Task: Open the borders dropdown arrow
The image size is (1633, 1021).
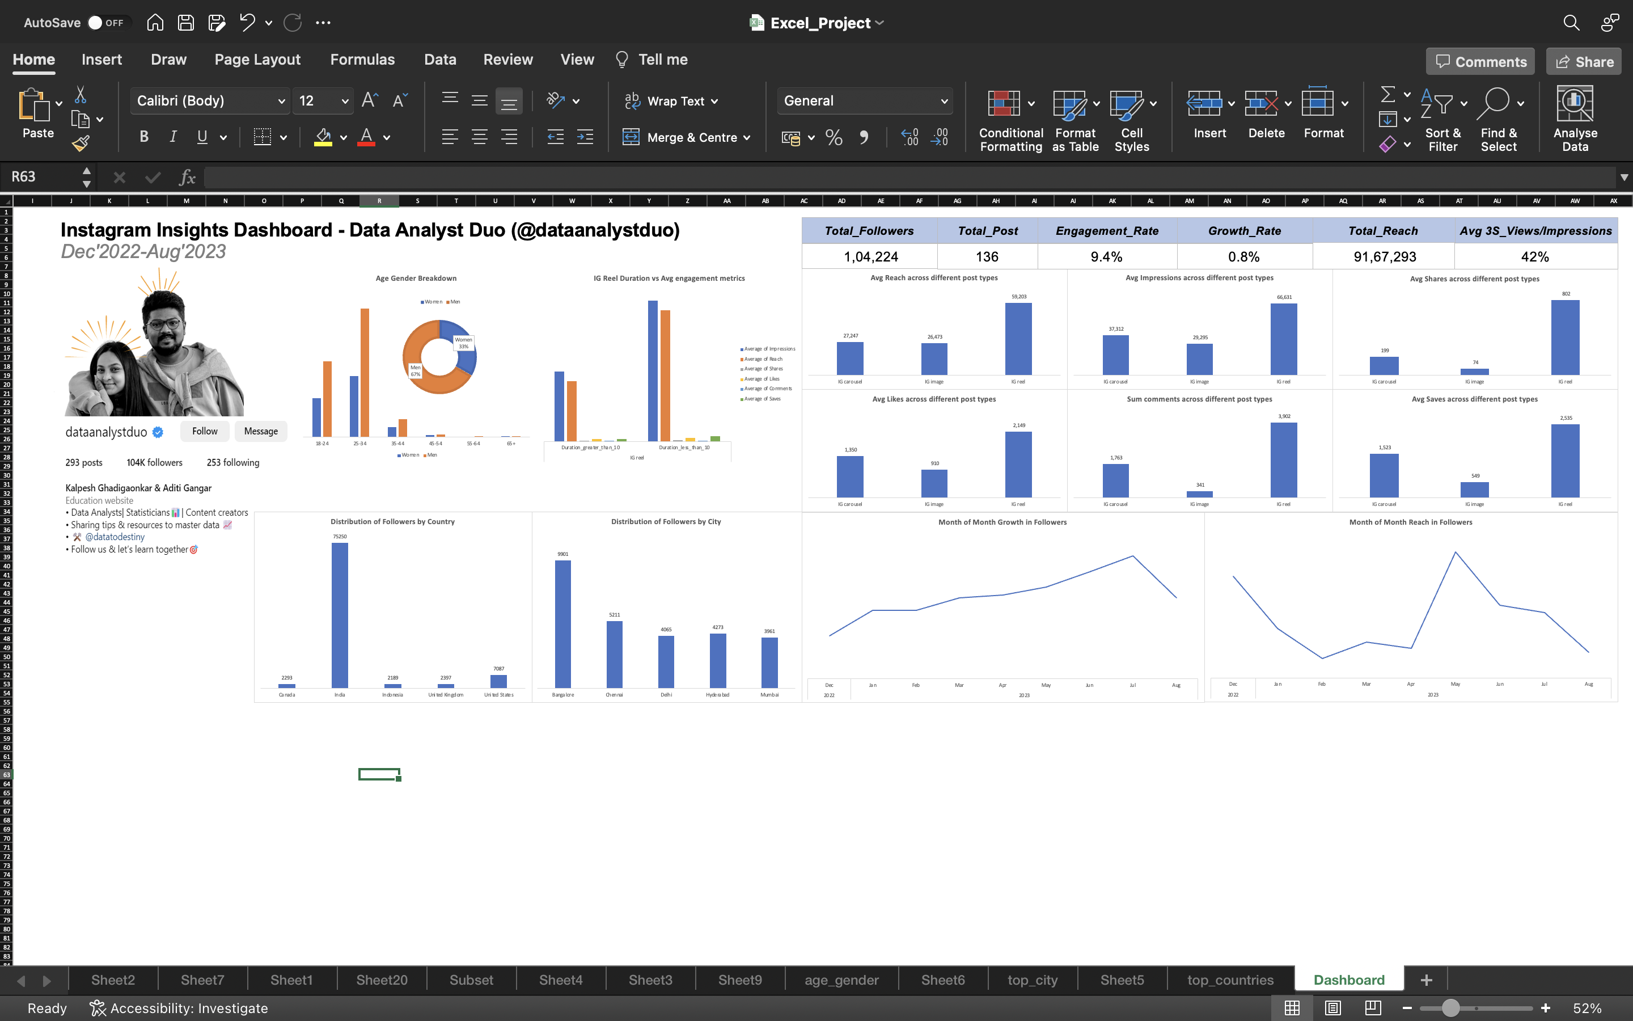Action: [284, 138]
